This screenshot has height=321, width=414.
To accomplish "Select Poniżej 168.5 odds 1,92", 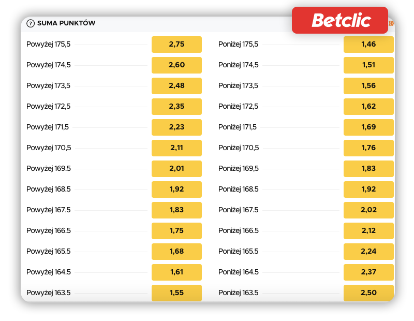I will (368, 189).
